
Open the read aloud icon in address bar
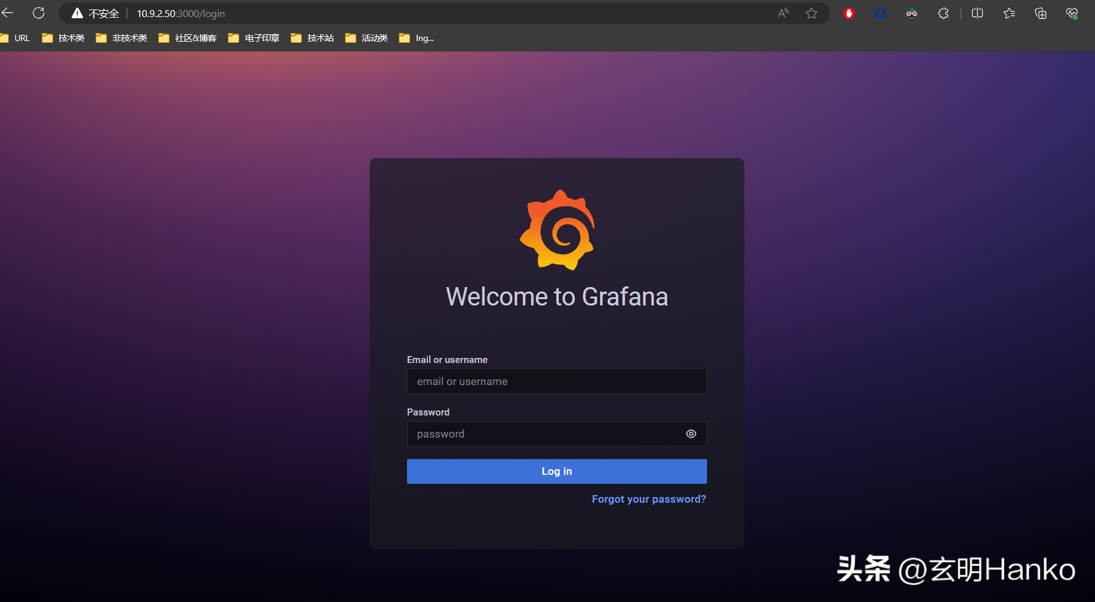tap(784, 13)
